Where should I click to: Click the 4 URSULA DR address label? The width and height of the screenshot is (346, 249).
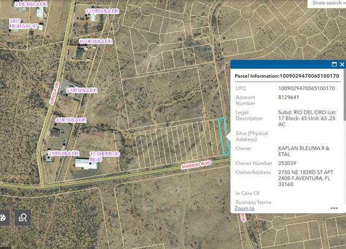pyautogui.click(x=71, y=120)
